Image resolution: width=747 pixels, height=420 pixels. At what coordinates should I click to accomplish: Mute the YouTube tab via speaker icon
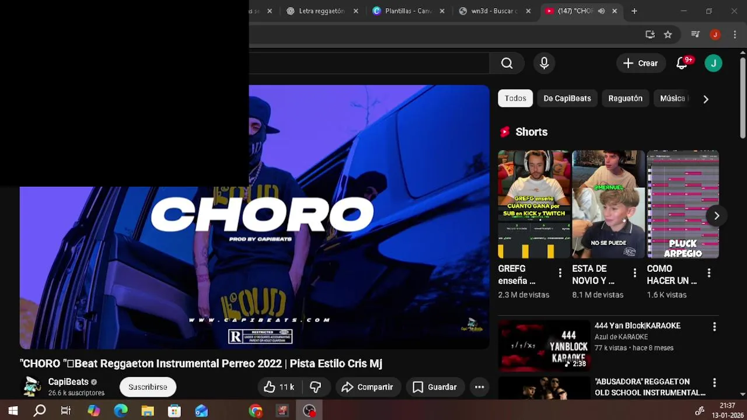point(601,11)
